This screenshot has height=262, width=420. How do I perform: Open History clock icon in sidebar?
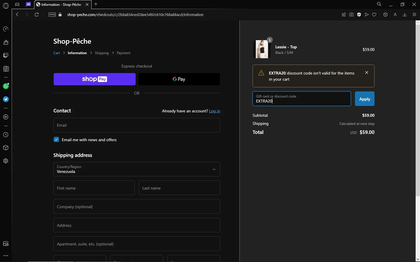tap(6, 135)
